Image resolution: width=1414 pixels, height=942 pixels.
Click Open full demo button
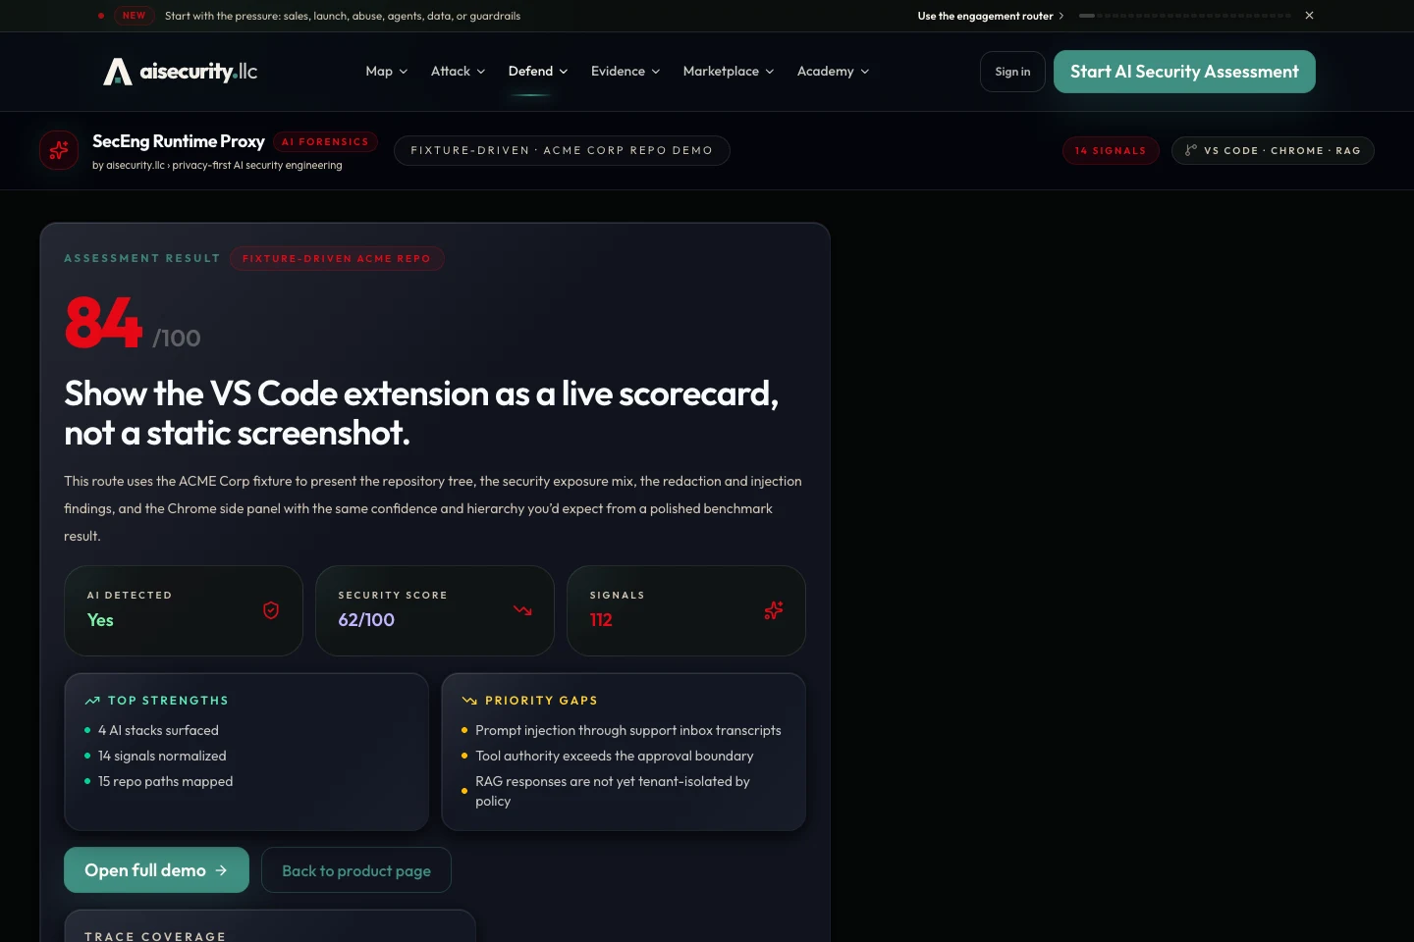pyautogui.click(x=156, y=870)
